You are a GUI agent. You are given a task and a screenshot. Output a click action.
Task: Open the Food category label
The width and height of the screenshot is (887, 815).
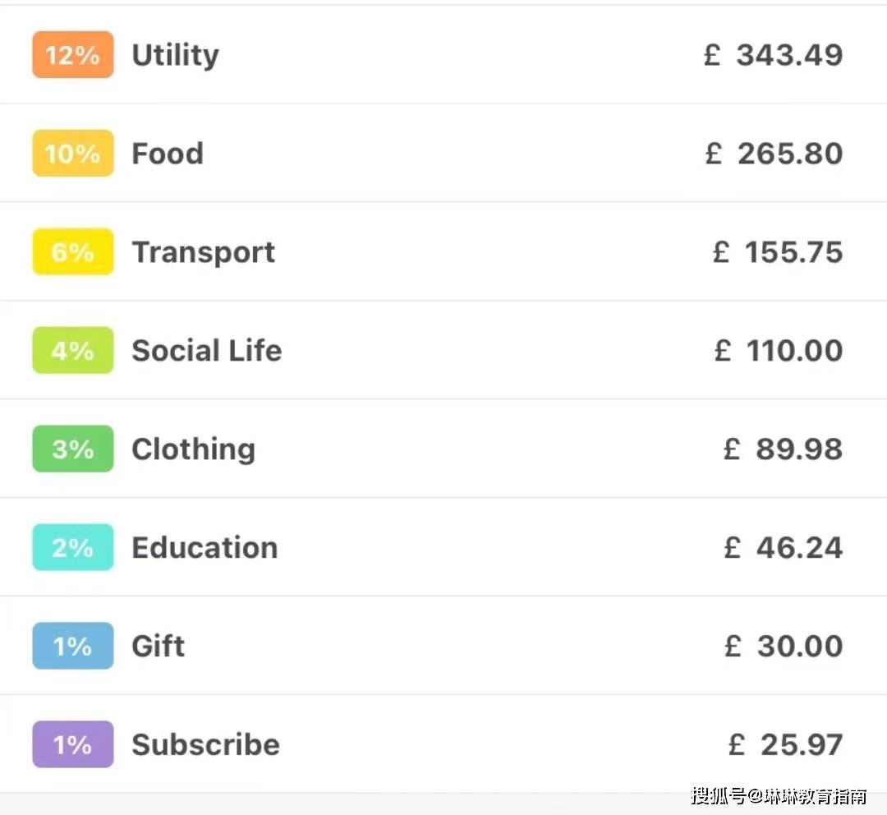click(168, 154)
